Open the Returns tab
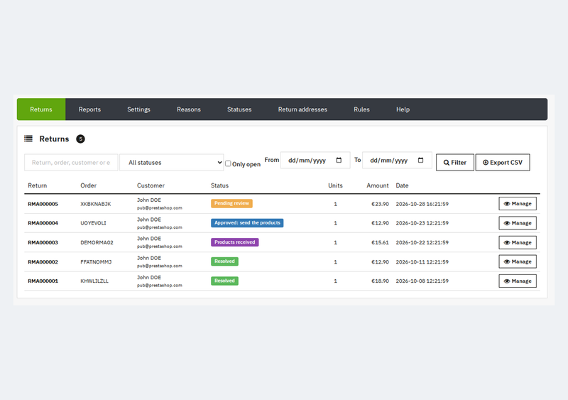The width and height of the screenshot is (568, 400). click(41, 109)
